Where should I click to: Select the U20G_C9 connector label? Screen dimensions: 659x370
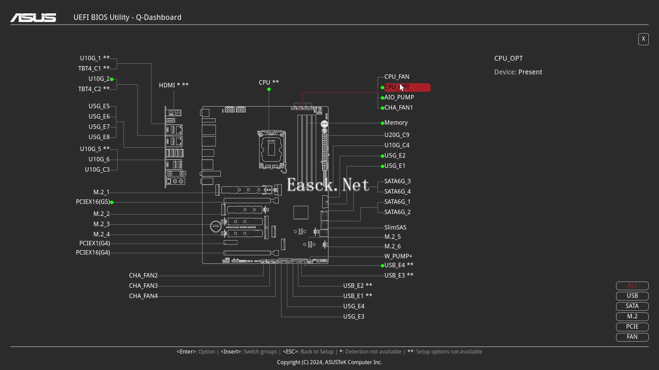(397, 135)
